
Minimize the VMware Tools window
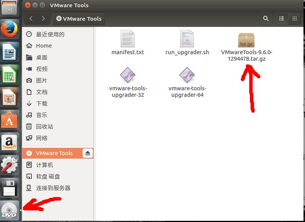[x=35, y=5]
